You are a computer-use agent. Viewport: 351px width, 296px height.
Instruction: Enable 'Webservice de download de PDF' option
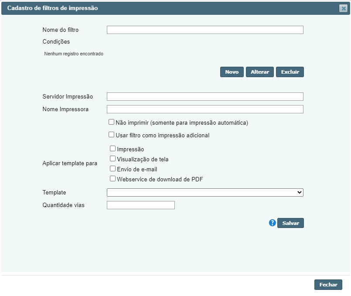pyautogui.click(x=113, y=179)
